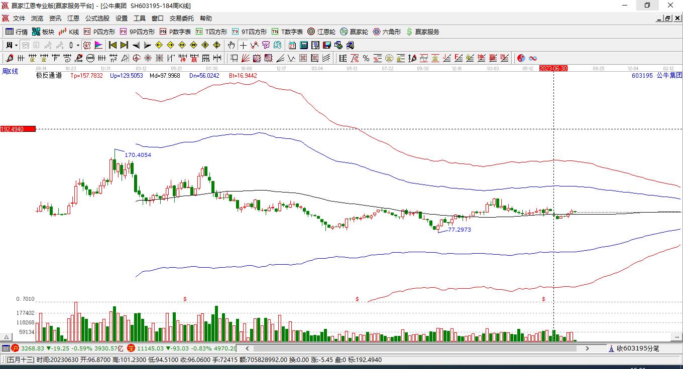Click the up-triangle button beside volume pane

(7, 337)
